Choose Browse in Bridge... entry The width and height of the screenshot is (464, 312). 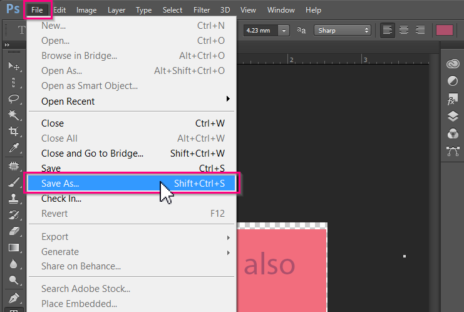131,56
